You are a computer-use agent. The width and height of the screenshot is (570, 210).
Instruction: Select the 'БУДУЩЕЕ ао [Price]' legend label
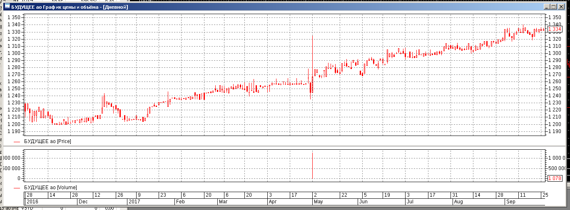[x=48, y=141]
